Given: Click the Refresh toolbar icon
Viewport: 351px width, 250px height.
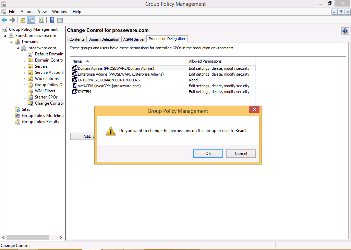Looking at the screenshot, I should (x=41, y=20).
